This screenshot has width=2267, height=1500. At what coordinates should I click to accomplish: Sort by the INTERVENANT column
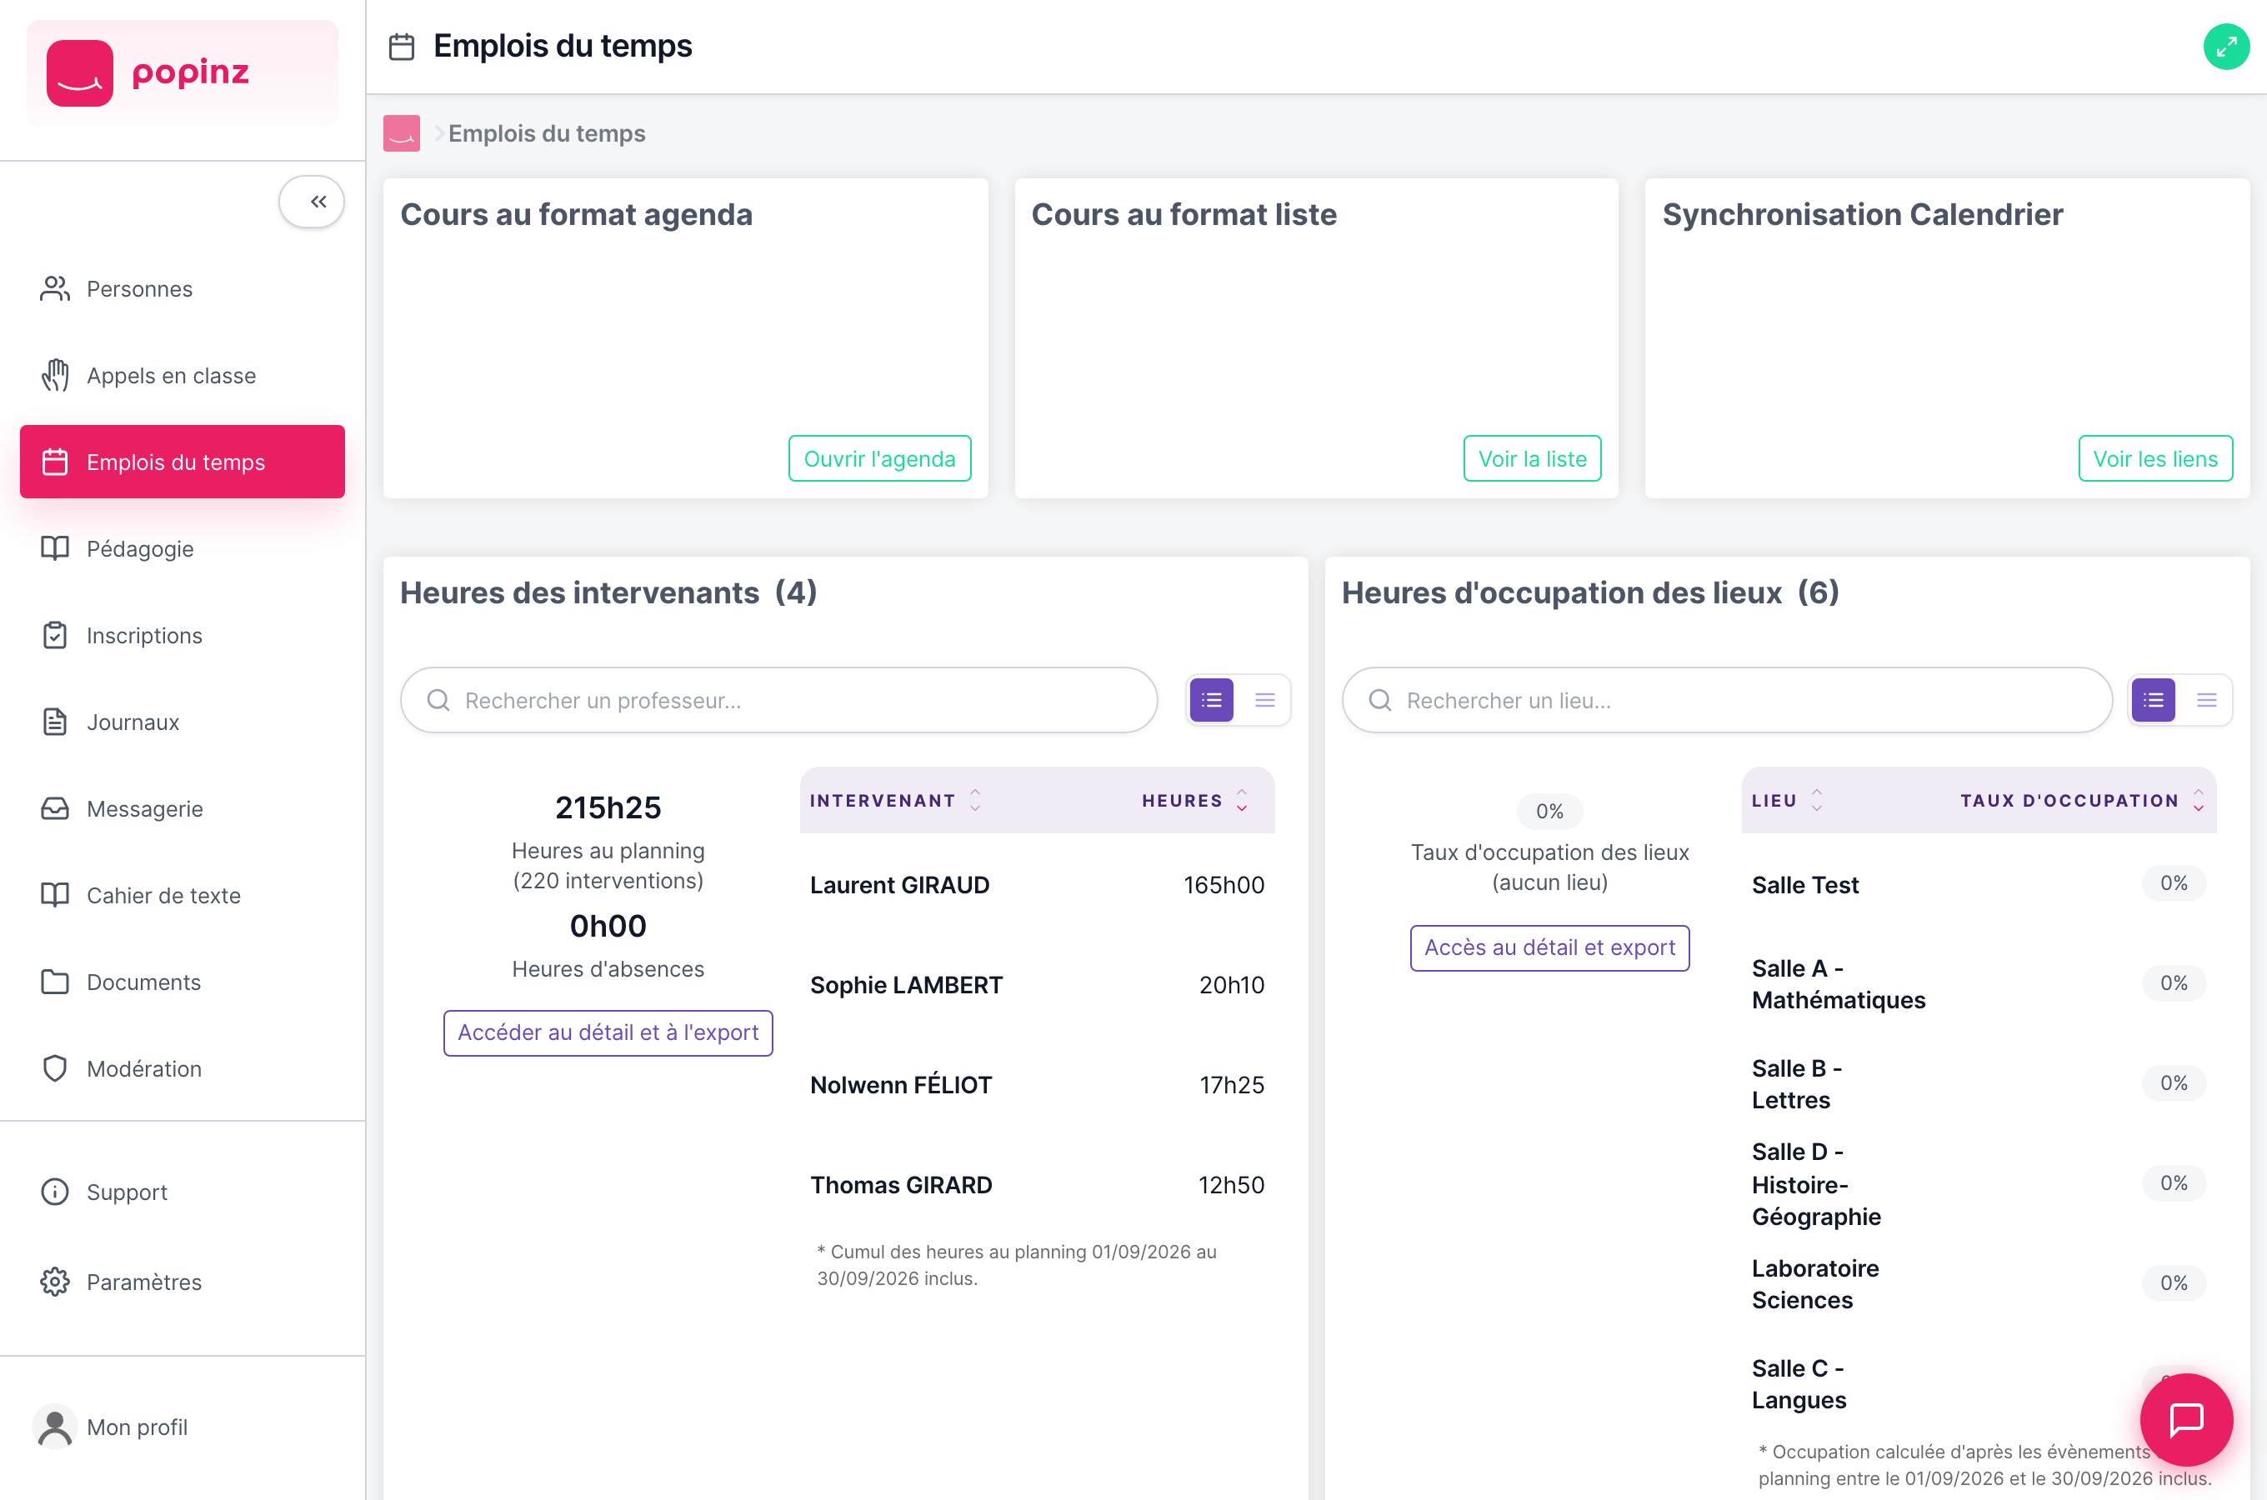coord(895,801)
